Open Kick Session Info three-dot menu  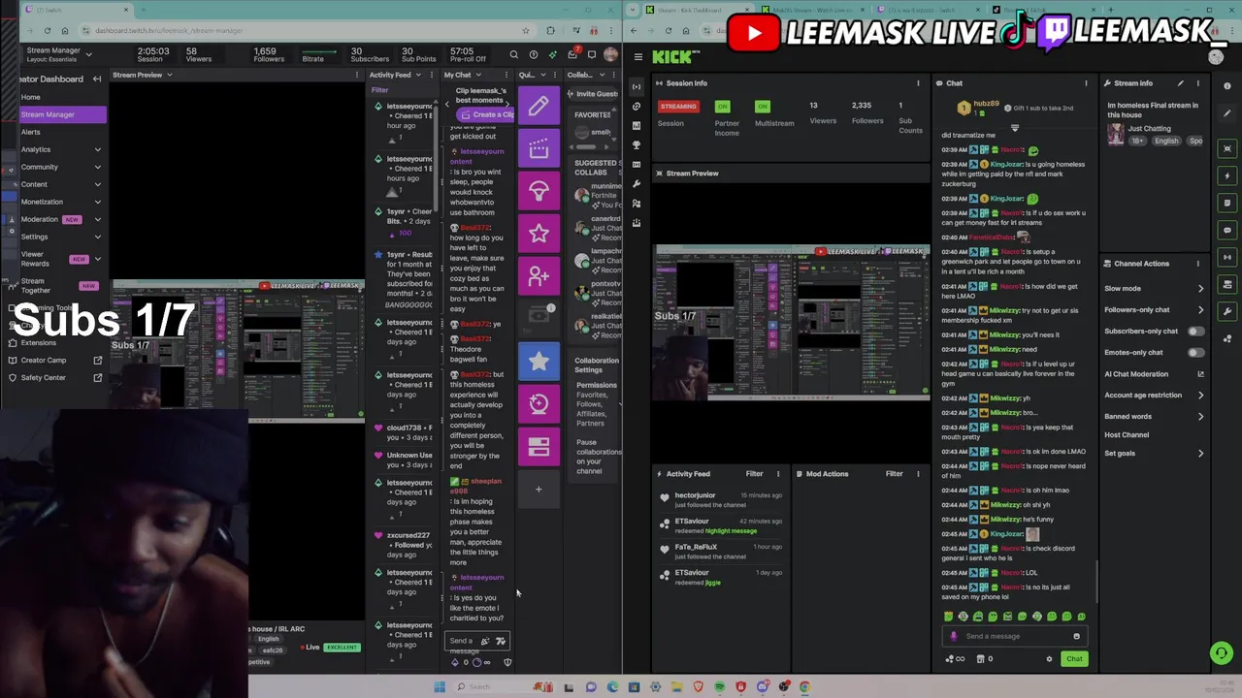point(918,83)
